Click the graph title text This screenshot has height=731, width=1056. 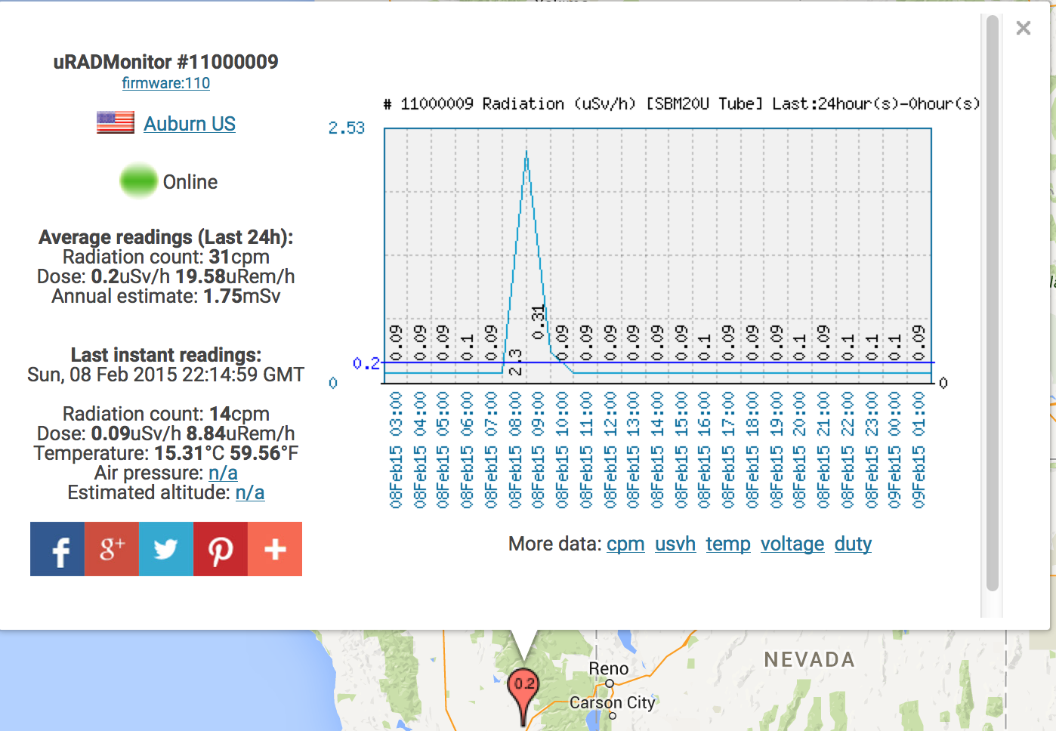(682, 103)
